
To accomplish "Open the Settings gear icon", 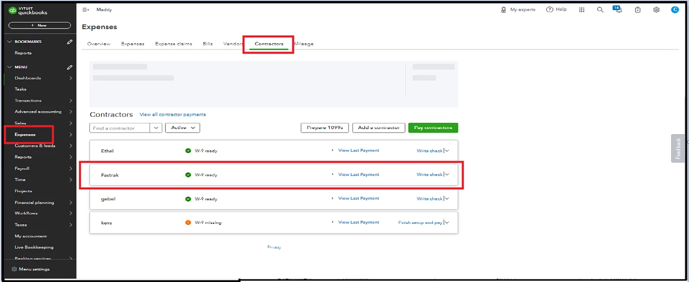I will point(656,10).
